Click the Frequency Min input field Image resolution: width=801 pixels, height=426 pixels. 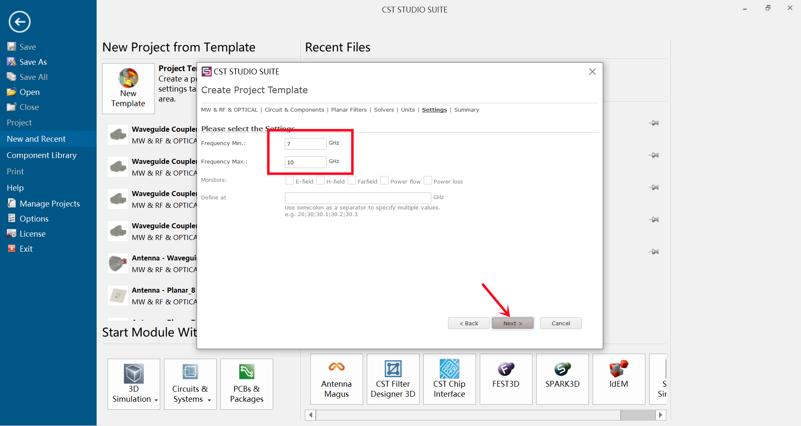[x=305, y=144]
